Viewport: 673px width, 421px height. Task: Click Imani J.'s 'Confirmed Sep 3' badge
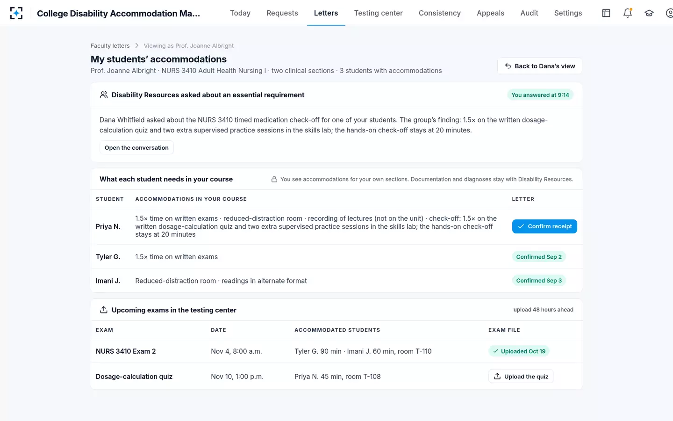(539, 281)
